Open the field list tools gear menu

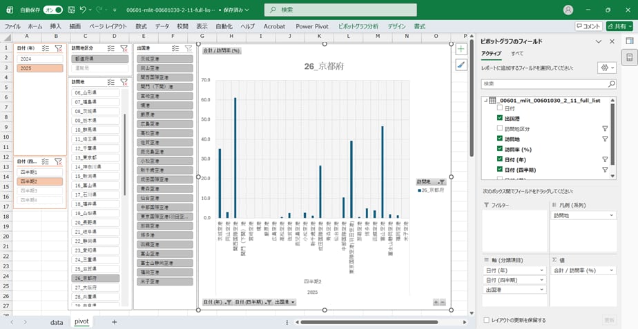[606, 68]
